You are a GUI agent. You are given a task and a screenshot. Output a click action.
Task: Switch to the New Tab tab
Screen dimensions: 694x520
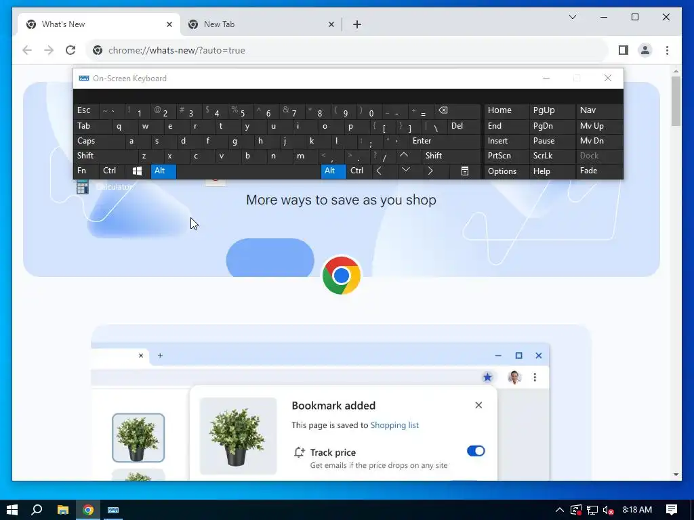point(261,24)
